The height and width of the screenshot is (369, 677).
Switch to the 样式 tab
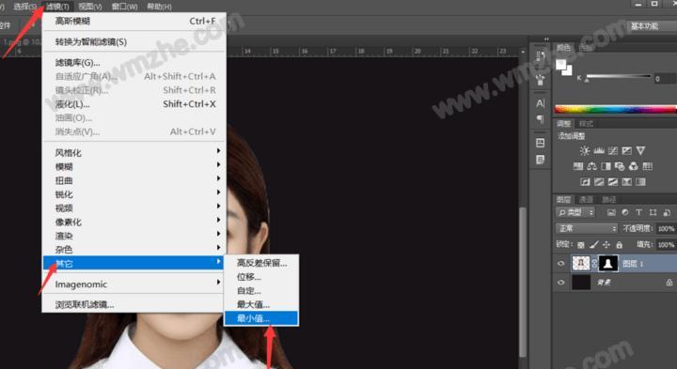click(x=586, y=124)
